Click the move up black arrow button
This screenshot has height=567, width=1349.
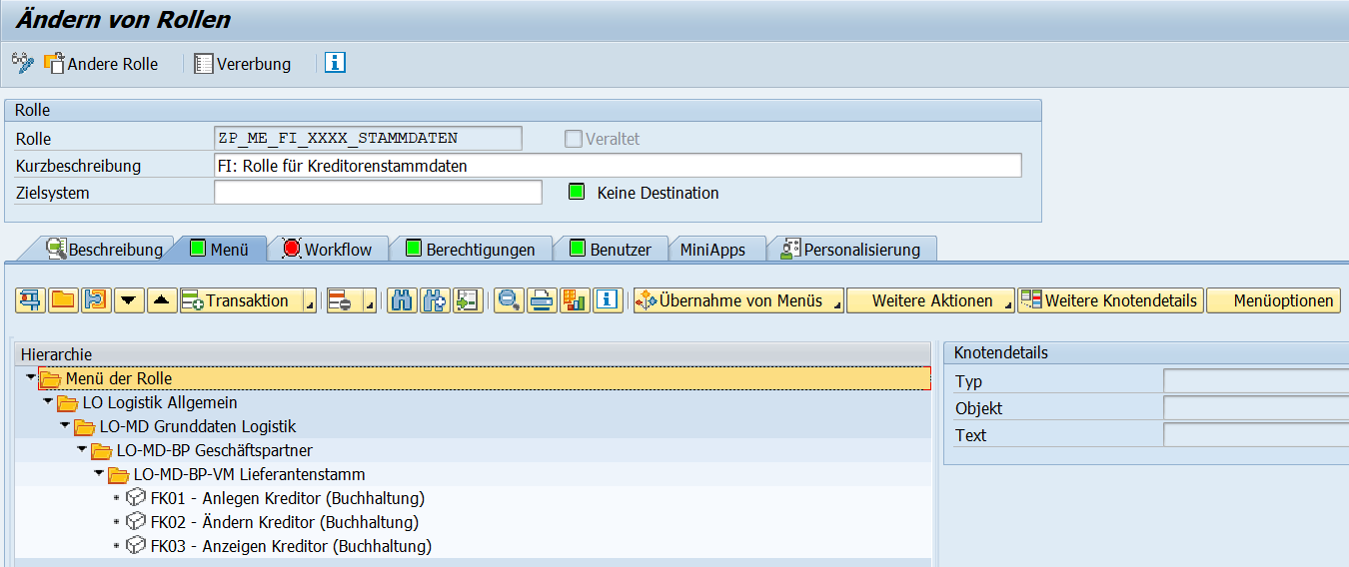162,300
